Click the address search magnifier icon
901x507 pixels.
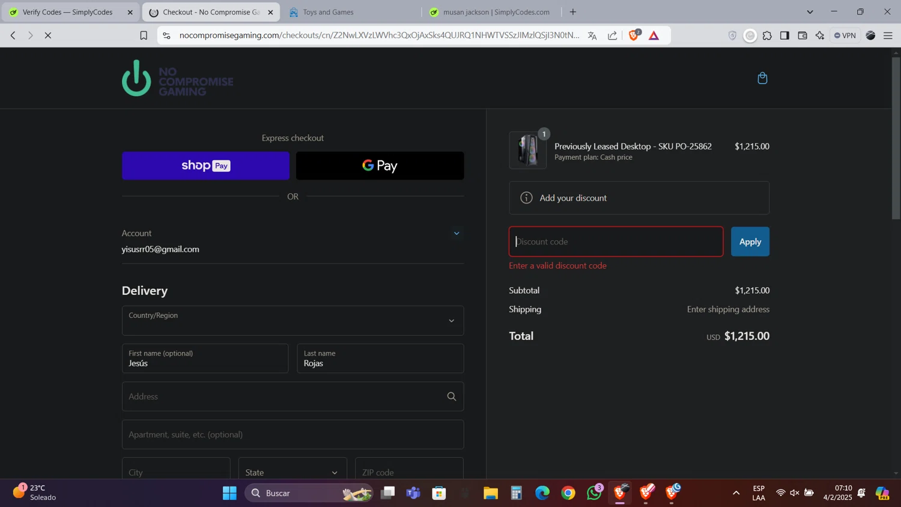coord(452,396)
